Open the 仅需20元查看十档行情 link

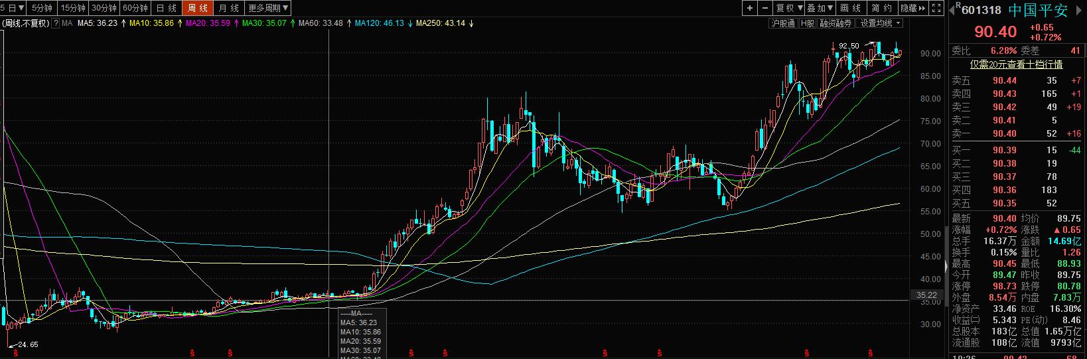pos(1016,64)
